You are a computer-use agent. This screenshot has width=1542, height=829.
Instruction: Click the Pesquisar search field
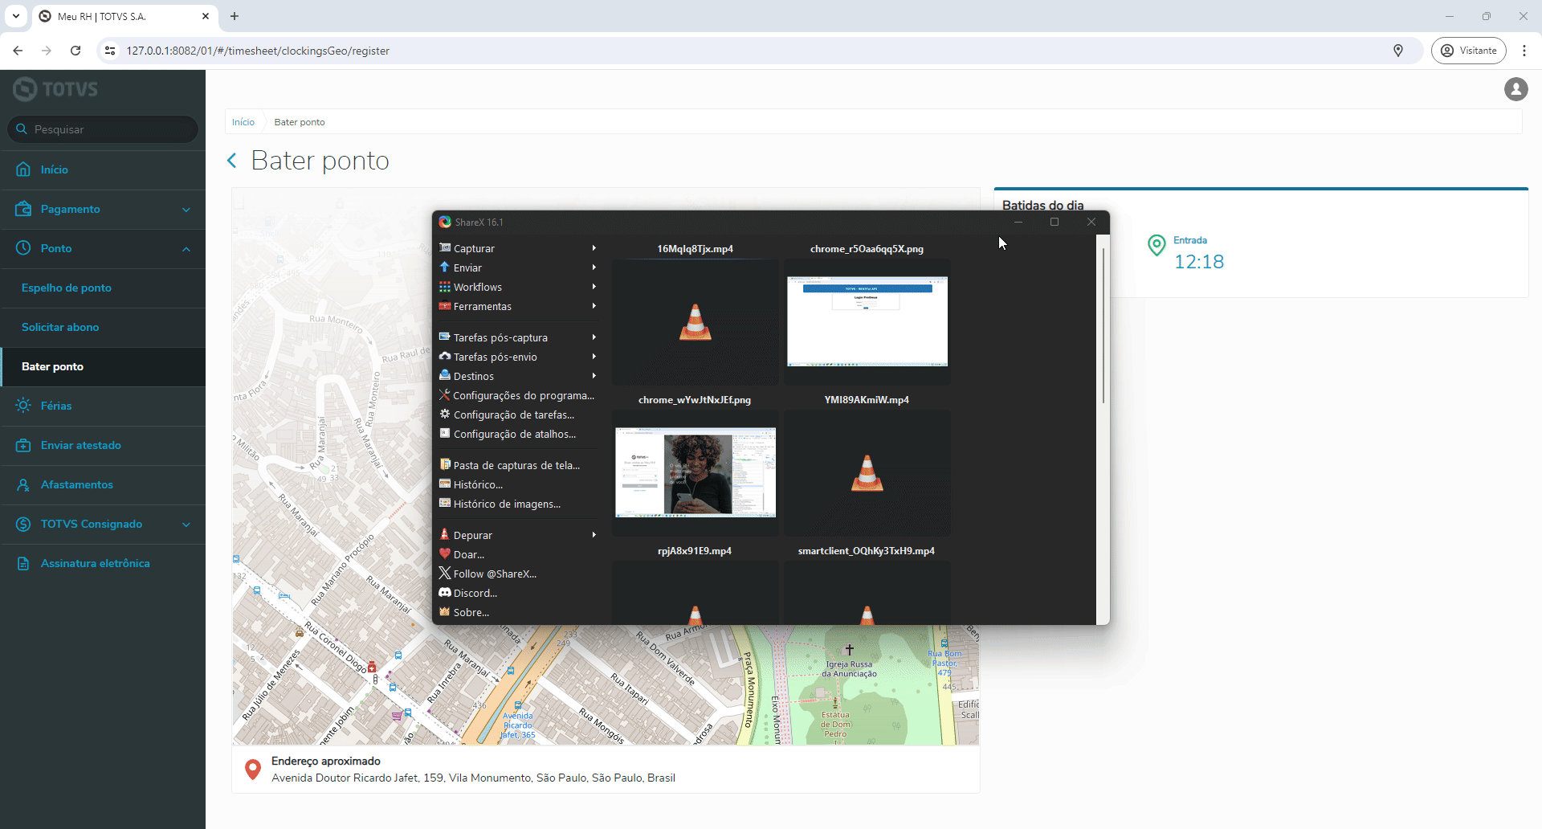[103, 129]
